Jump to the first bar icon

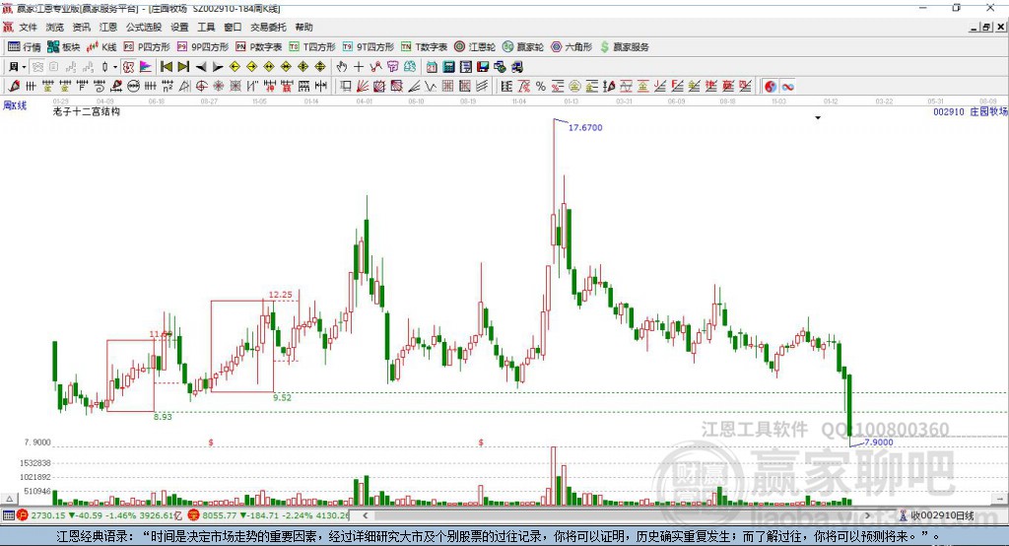click(166, 67)
